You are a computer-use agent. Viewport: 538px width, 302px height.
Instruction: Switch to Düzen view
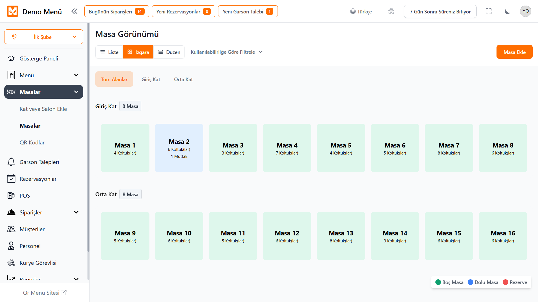[169, 52]
